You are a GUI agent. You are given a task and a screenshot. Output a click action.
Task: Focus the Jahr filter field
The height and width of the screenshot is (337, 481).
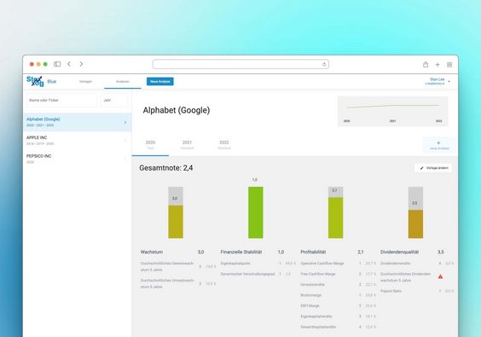[114, 100]
